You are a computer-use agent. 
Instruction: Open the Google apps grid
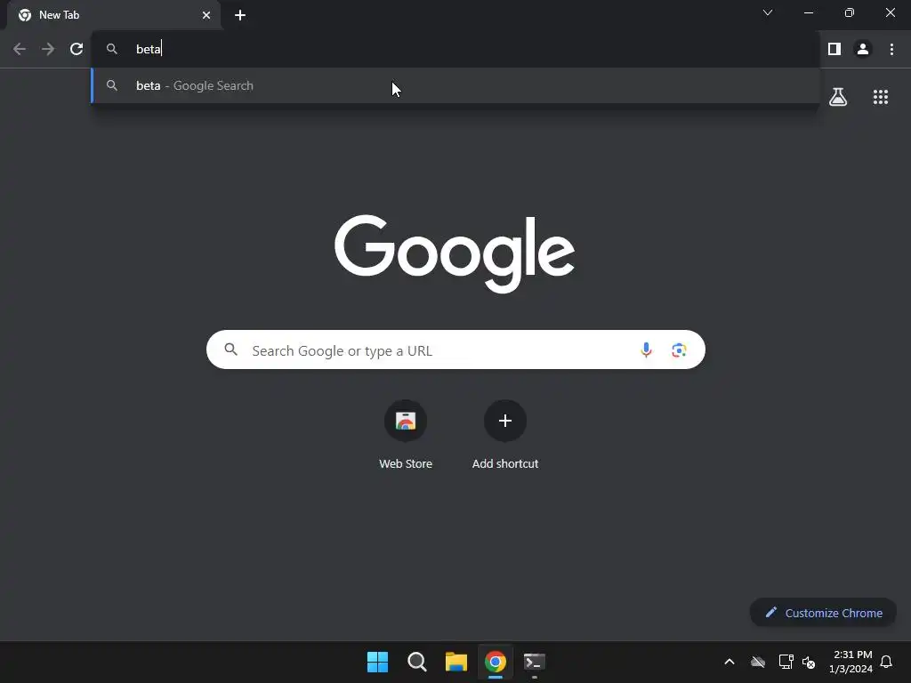tap(880, 97)
